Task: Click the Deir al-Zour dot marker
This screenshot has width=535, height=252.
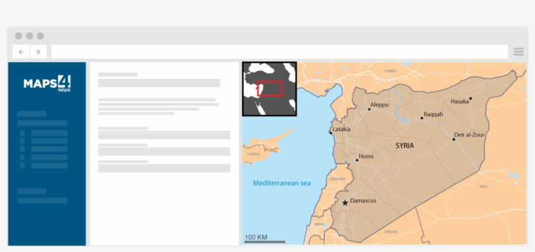Action: [454, 139]
